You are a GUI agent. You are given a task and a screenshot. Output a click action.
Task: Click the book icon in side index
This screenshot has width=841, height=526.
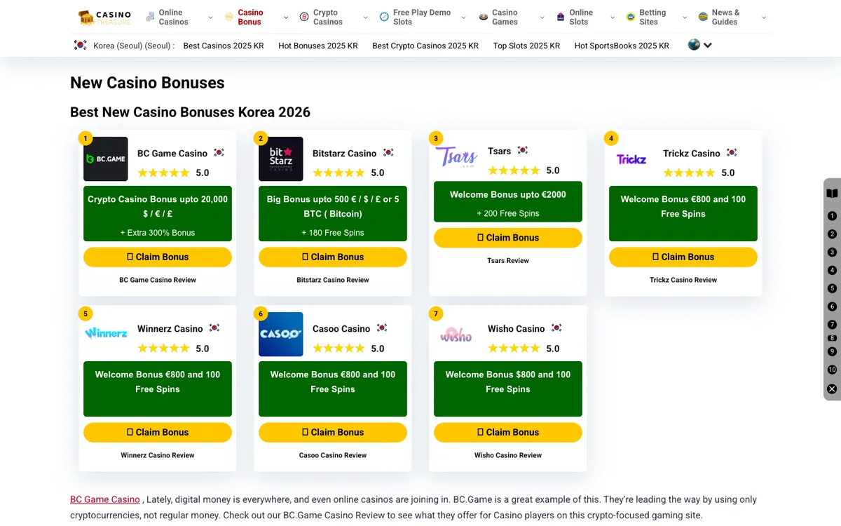(x=832, y=194)
